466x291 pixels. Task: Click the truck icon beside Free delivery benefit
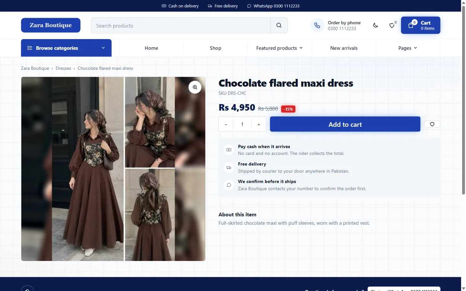pos(229,167)
